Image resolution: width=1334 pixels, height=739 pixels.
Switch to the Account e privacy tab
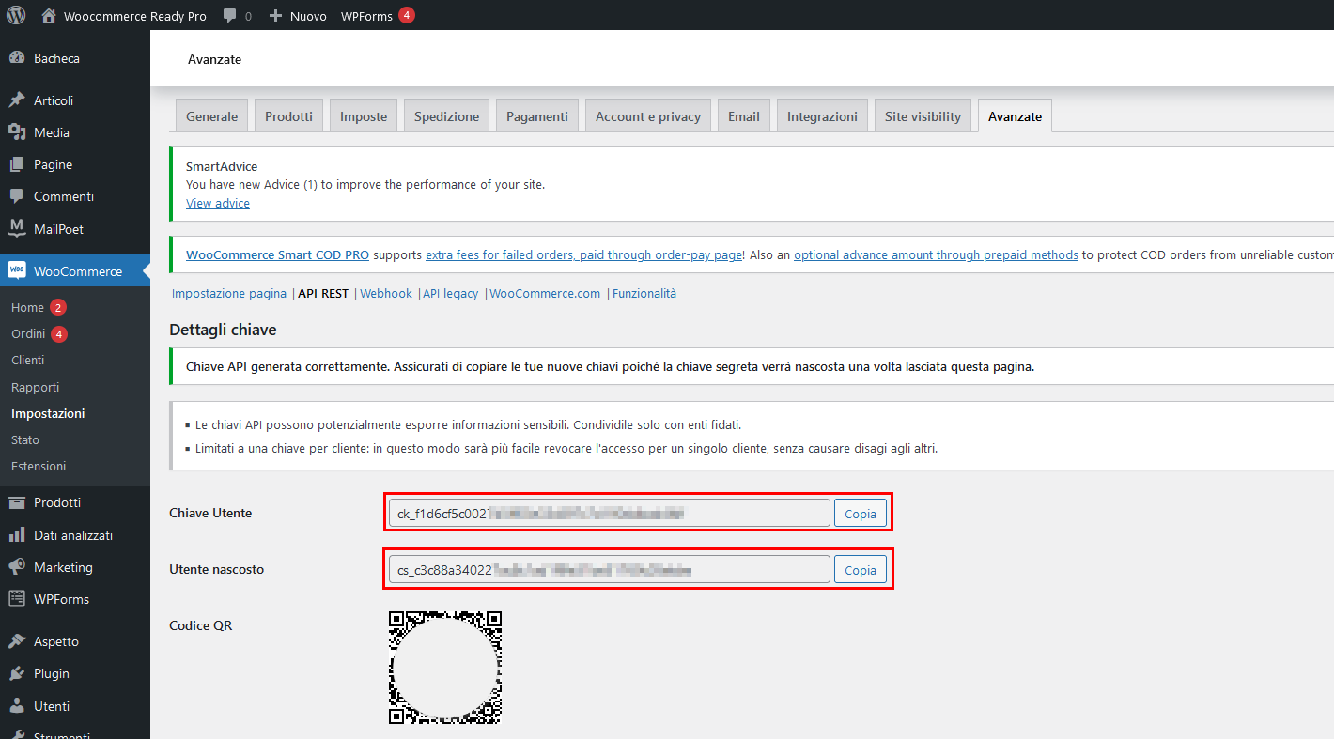tap(648, 116)
